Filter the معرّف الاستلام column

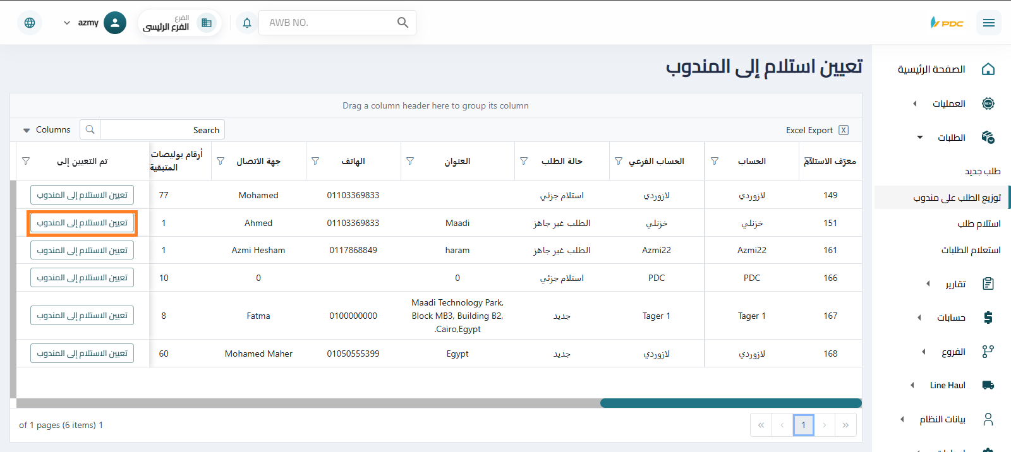[808, 161]
